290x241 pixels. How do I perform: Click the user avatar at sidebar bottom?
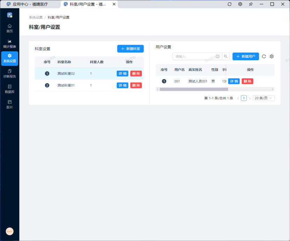coord(9,231)
